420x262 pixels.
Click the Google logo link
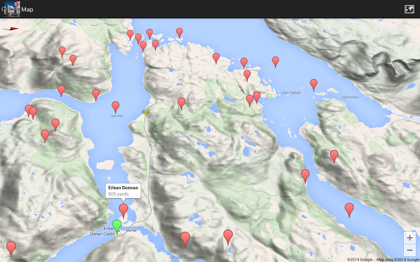pyautogui.click(x=10, y=257)
